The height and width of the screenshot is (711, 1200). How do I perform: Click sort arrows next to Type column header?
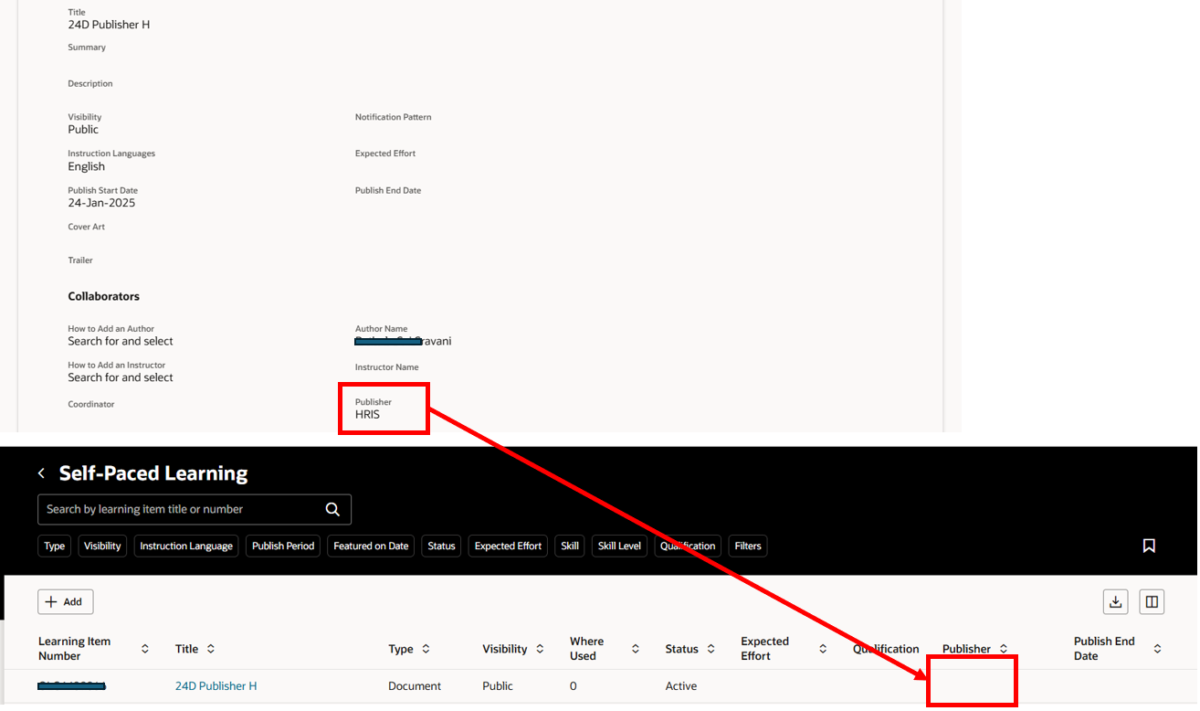(426, 649)
